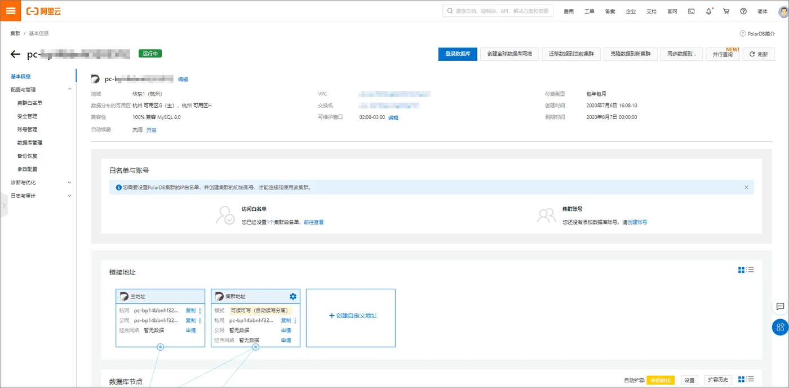Open the blue floating quick-access grid icon
The width and height of the screenshot is (789, 388).
(x=781, y=327)
